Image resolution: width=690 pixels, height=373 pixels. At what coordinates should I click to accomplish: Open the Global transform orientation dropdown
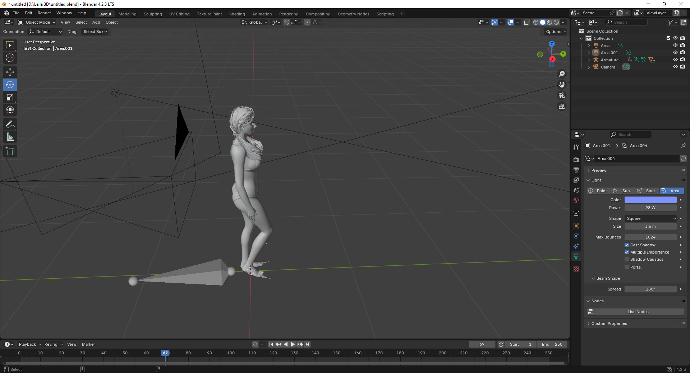pyautogui.click(x=254, y=22)
